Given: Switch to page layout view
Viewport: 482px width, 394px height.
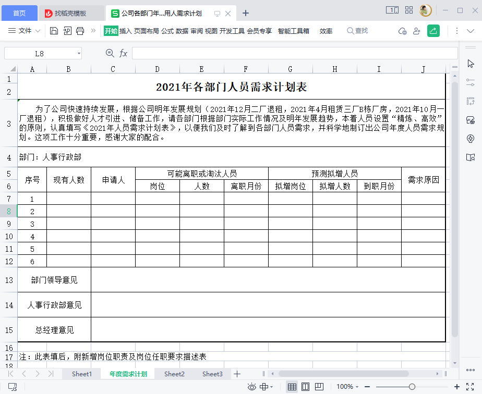Looking at the screenshot, I should (306, 387).
